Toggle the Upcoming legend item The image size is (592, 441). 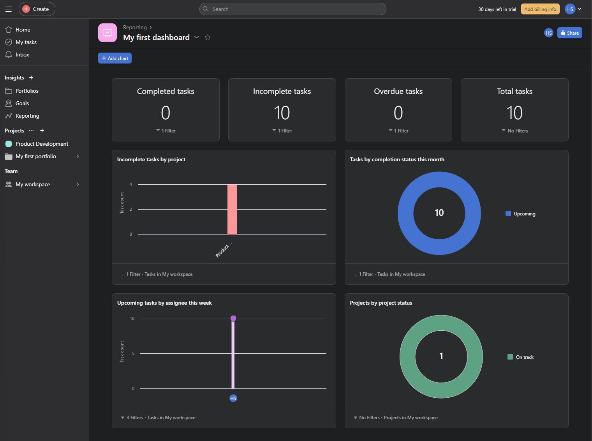(x=520, y=214)
